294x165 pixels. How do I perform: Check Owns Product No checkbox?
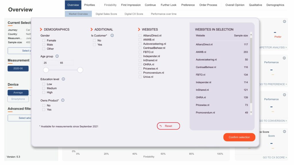(x=44, y=105)
